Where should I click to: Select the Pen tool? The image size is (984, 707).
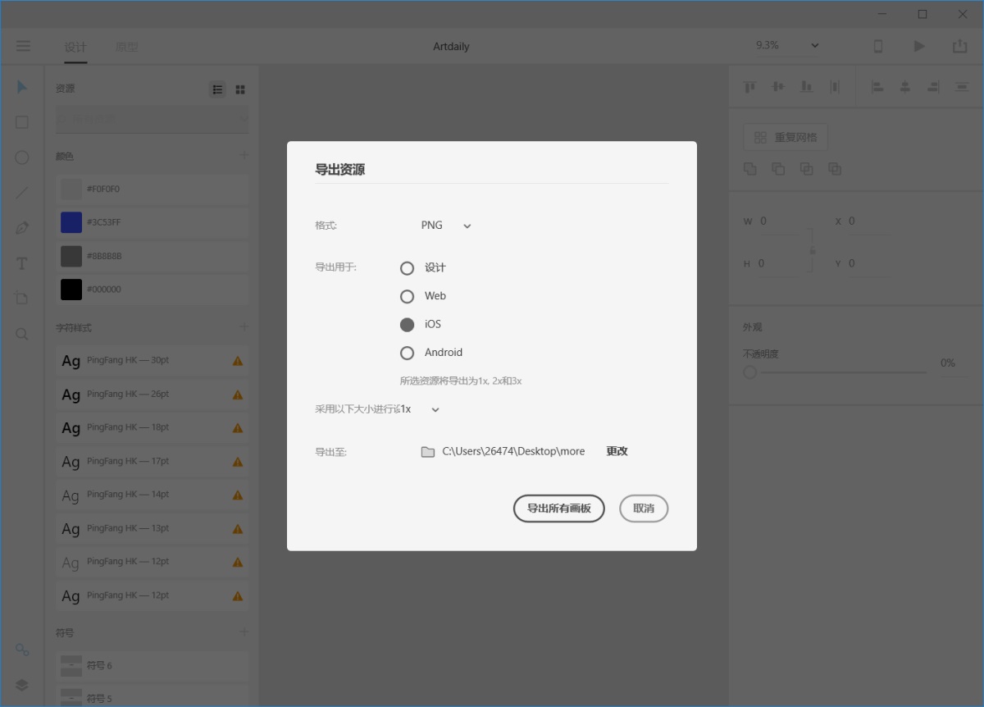[22, 228]
